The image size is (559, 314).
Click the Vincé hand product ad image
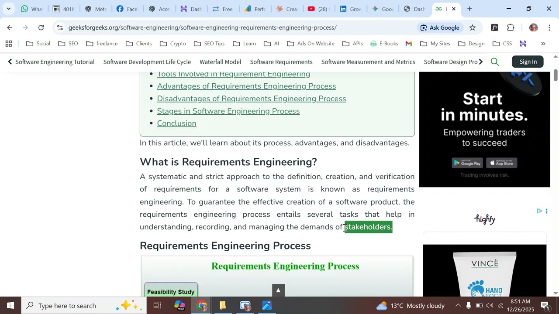485,270
